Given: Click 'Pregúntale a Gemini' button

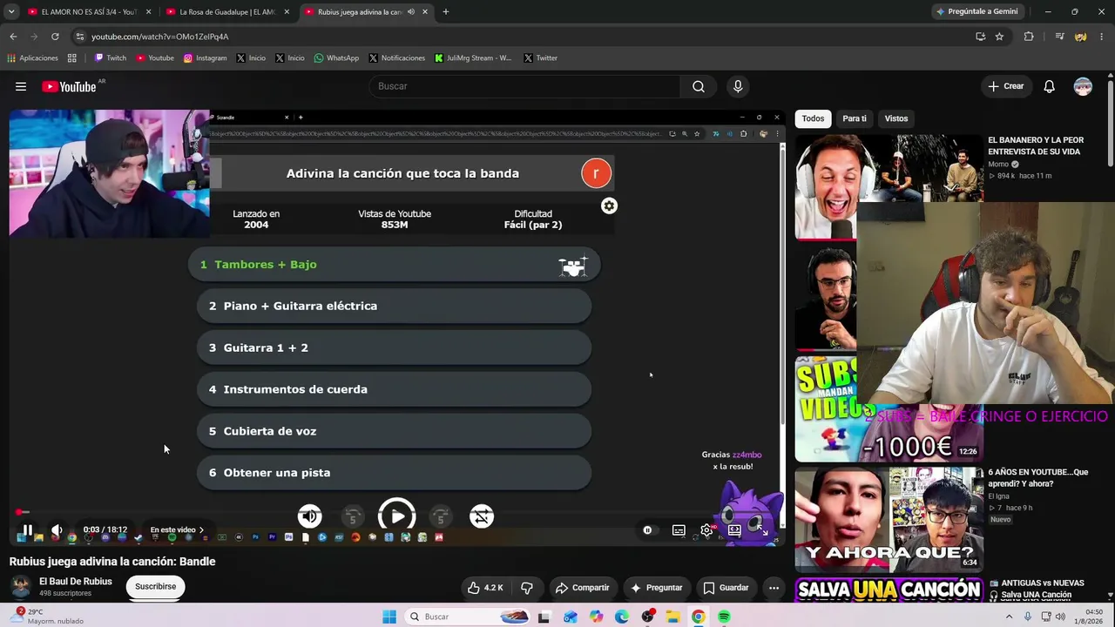Looking at the screenshot, I should pyautogui.click(x=976, y=12).
